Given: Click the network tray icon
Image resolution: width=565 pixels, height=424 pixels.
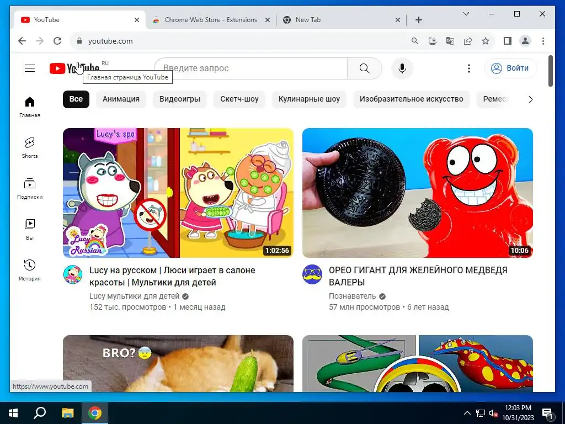Looking at the screenshot, I should (481, 413).
